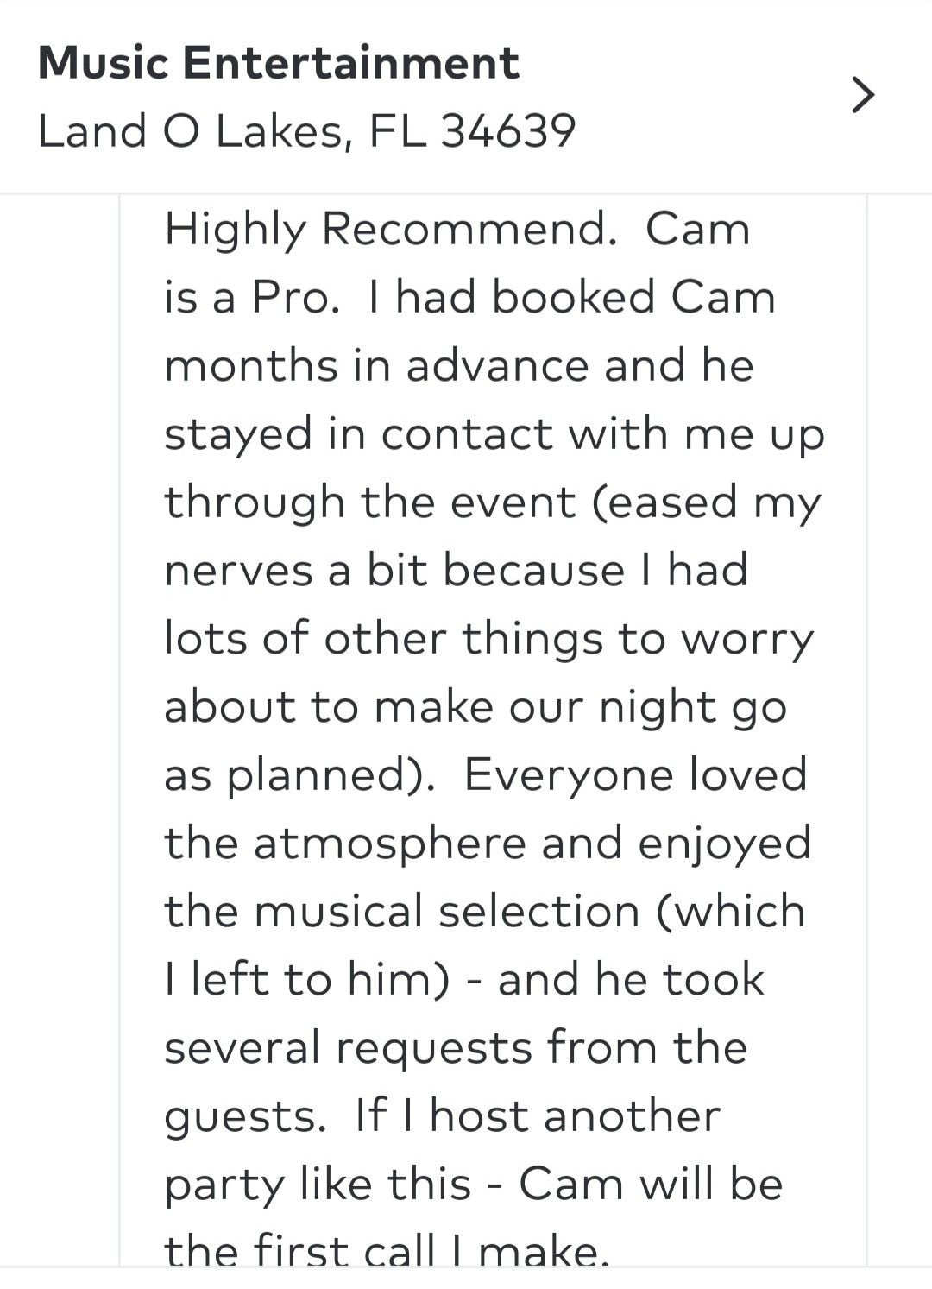Click the "lots of other things to worry" line
The height and width of the screenshot is (1289, 932).
click(x=488, y=639)
